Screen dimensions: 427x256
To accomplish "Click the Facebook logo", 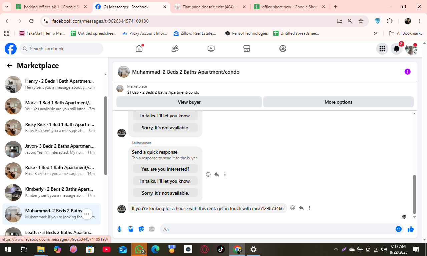I will coord(11,49).
